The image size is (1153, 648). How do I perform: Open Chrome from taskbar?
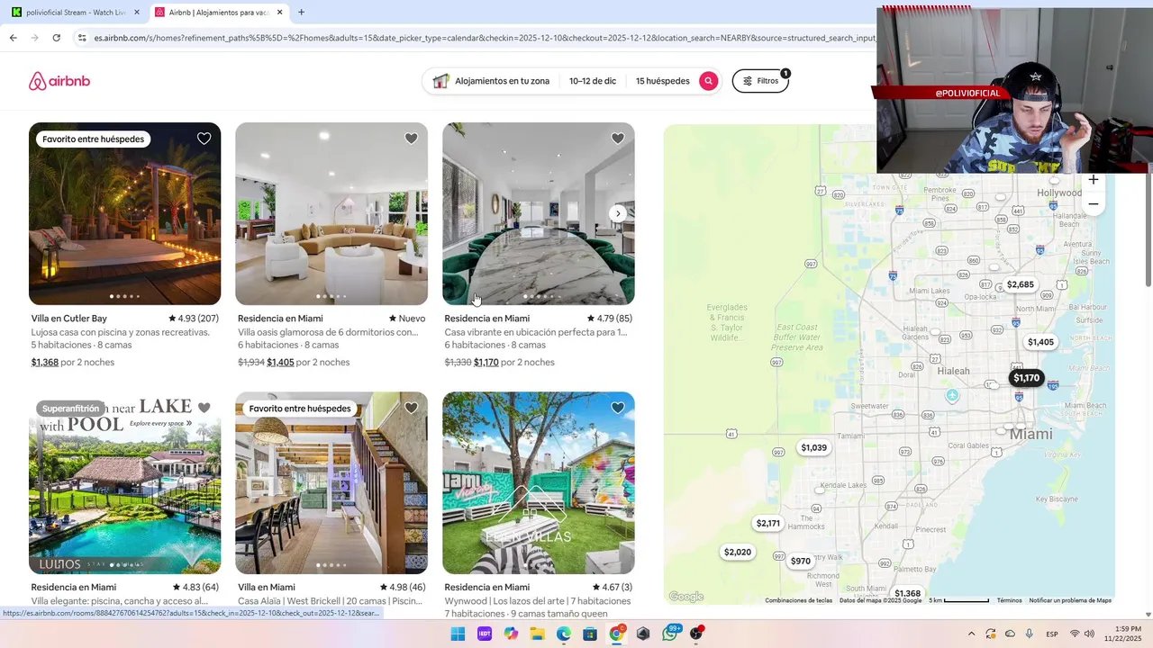pos(617,634)
